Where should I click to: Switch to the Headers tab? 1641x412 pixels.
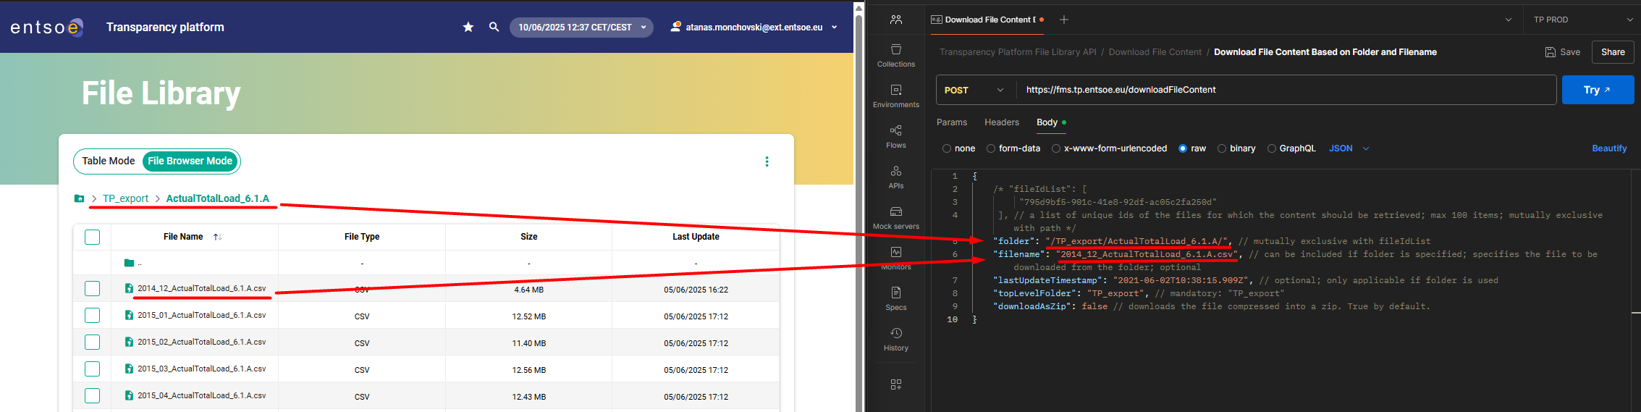(1001, 122)
